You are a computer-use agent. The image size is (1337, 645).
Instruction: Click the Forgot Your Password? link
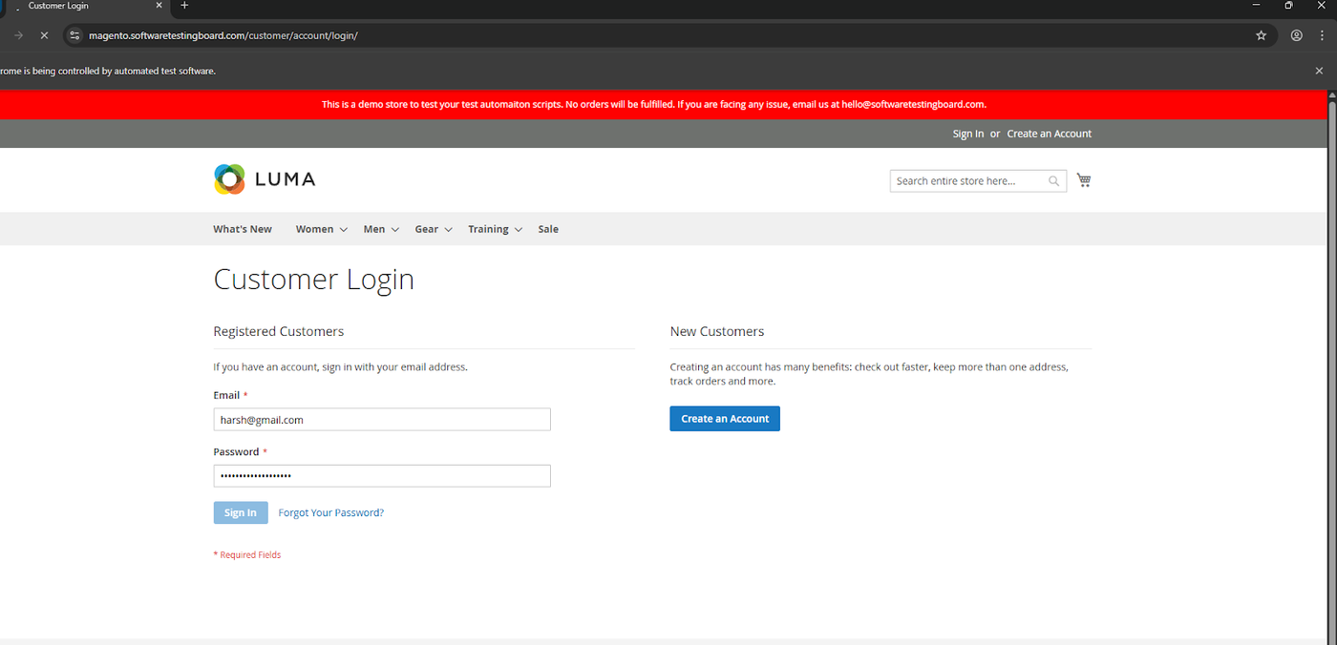(x=330, y=512)
